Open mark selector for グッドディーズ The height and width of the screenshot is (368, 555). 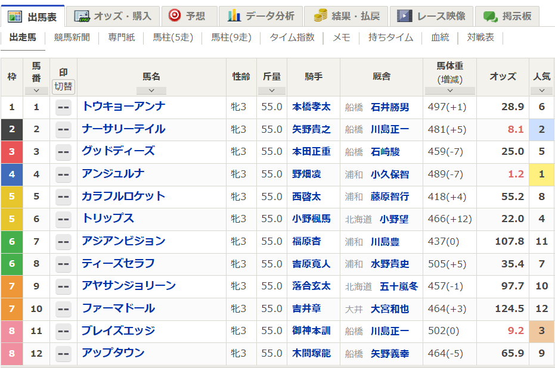point(63,152)
